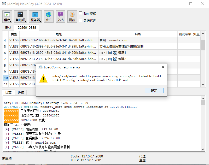209x165 pixels.
Task: Enable the 系统代理 system proxy checkbox
Action: click(81, 20)
